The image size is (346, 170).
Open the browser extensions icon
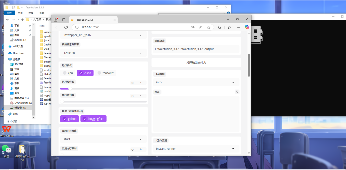click(x=220, y=27)
